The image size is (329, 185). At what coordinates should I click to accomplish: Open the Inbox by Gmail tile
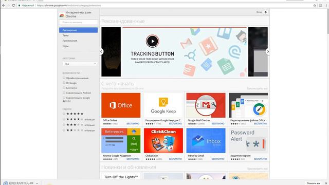point(206,140)
